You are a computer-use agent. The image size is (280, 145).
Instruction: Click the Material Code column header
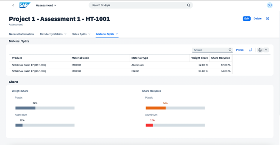click(x=100, y=58)
